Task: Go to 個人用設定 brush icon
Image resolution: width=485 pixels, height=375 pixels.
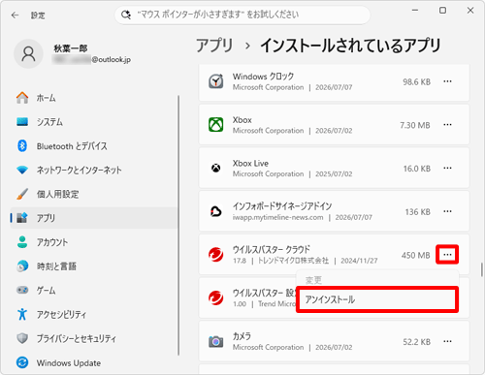Action: 22,194
